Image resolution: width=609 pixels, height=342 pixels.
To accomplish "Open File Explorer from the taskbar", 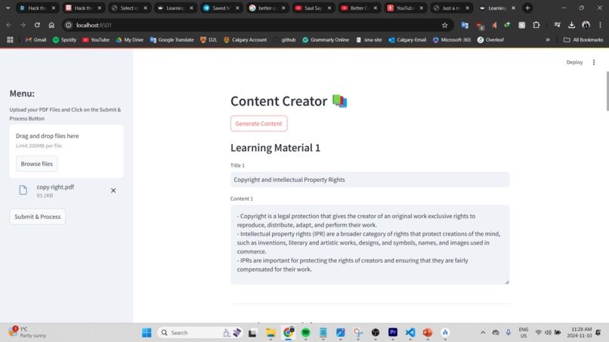I will (x=270, y=333).
